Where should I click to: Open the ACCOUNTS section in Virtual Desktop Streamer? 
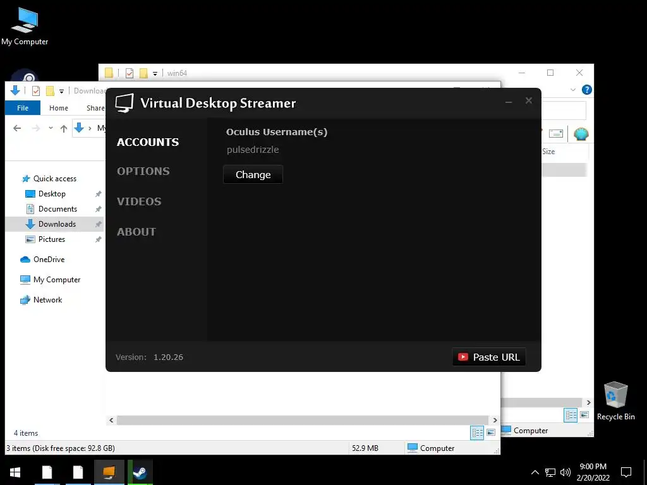[148, 142]
